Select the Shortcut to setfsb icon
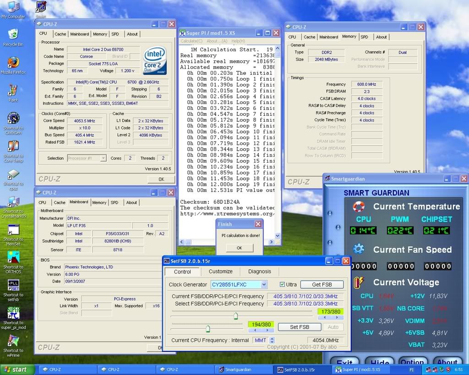The width and height of the screenshot is (469, 375). coord(13,290)
